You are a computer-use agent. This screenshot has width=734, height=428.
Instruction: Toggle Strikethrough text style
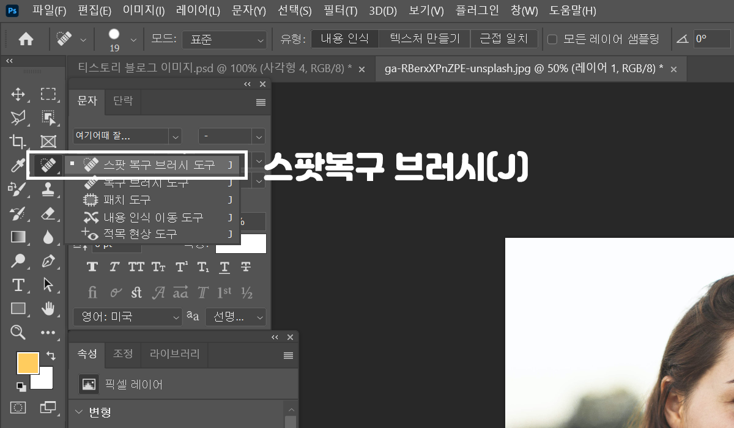coord(246,267)
